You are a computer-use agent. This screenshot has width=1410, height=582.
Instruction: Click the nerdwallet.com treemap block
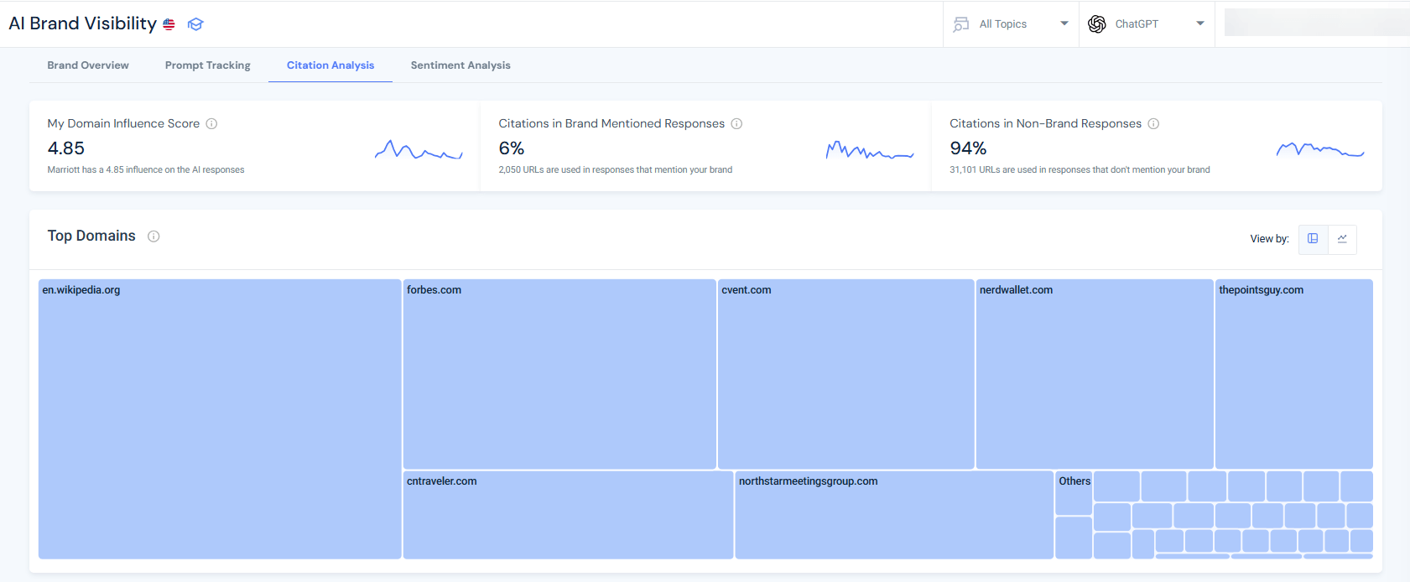[x=1095, y=374]
